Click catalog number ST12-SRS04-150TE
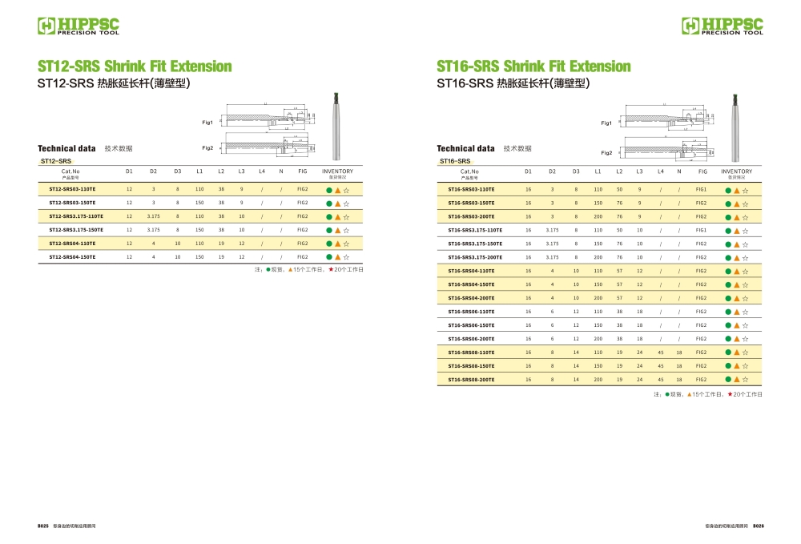The image size is (801, 544). pyautogui.click(x=72, y=257)
